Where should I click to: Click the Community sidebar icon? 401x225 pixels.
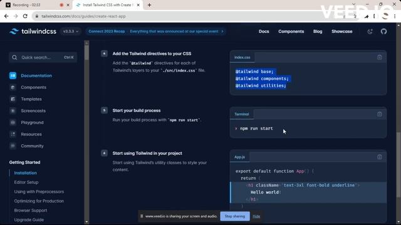(x=13, y=146)
